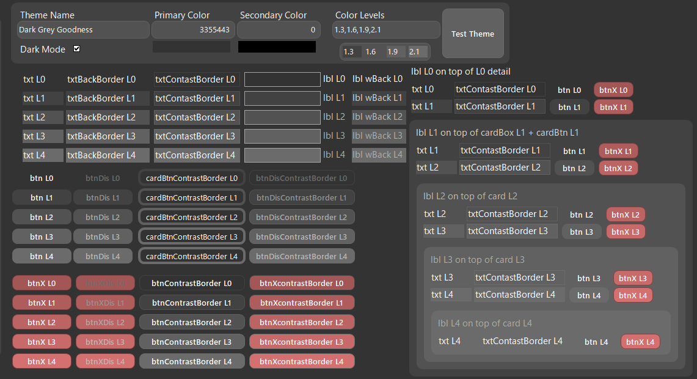Click the Test Theme button

tap(473, 34)
